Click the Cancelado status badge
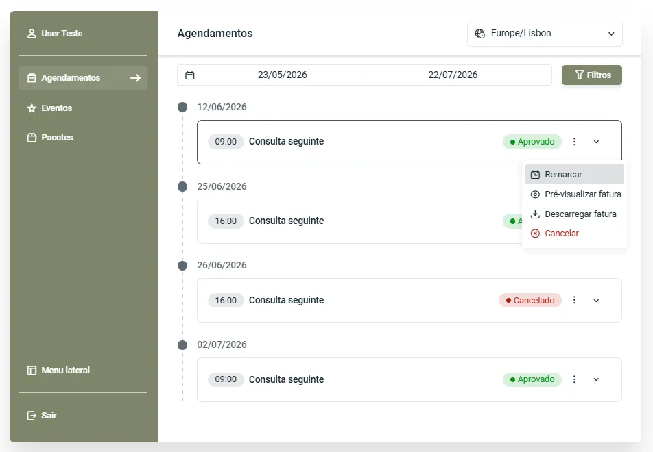Screen dimensions: 653x452 point(530,300)
